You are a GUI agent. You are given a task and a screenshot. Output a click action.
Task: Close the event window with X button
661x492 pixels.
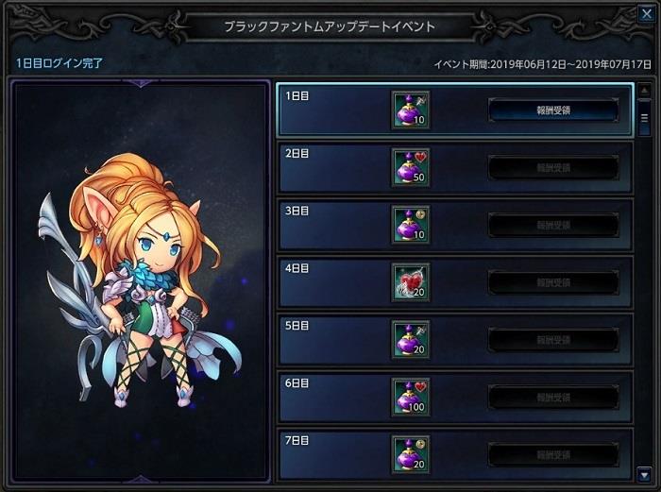(x=646, y=14)
